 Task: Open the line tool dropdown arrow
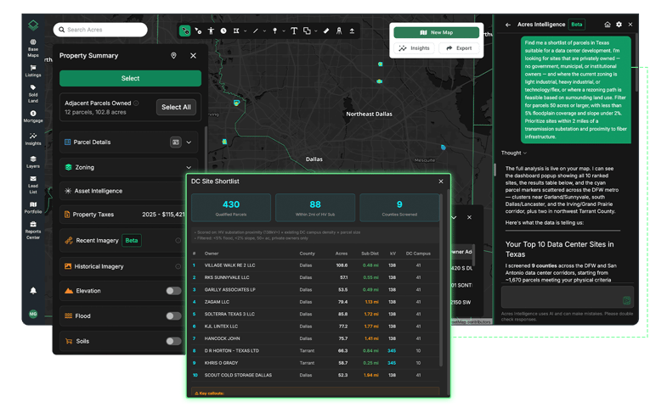tap(264, 31)
